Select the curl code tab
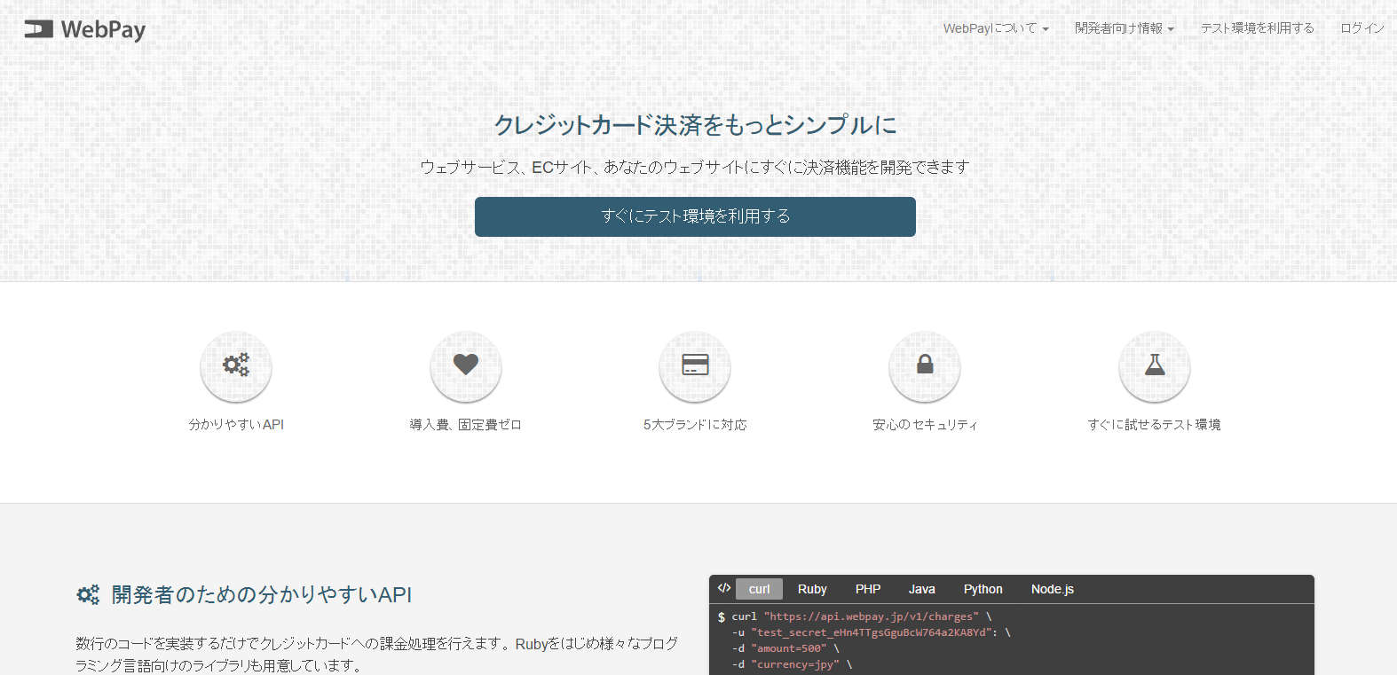Screen dimensions: 1397x675 [x=759, y=589]
